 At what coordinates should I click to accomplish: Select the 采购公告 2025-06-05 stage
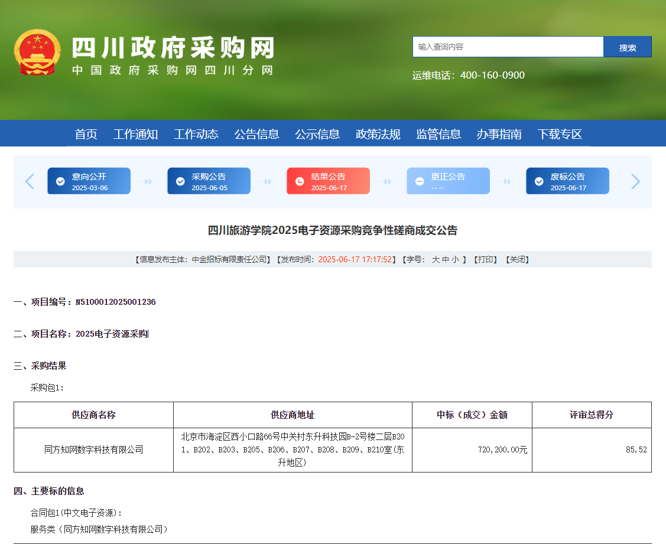pos(209,181)
